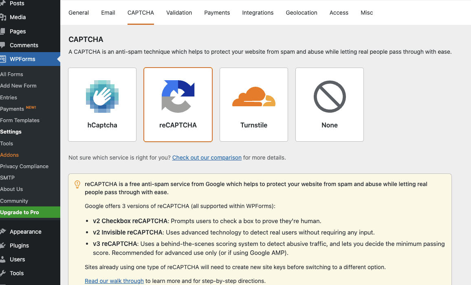471x285 pixels.
Task: Switch to the Geolocation tab
Action: [x=302, y=13]
